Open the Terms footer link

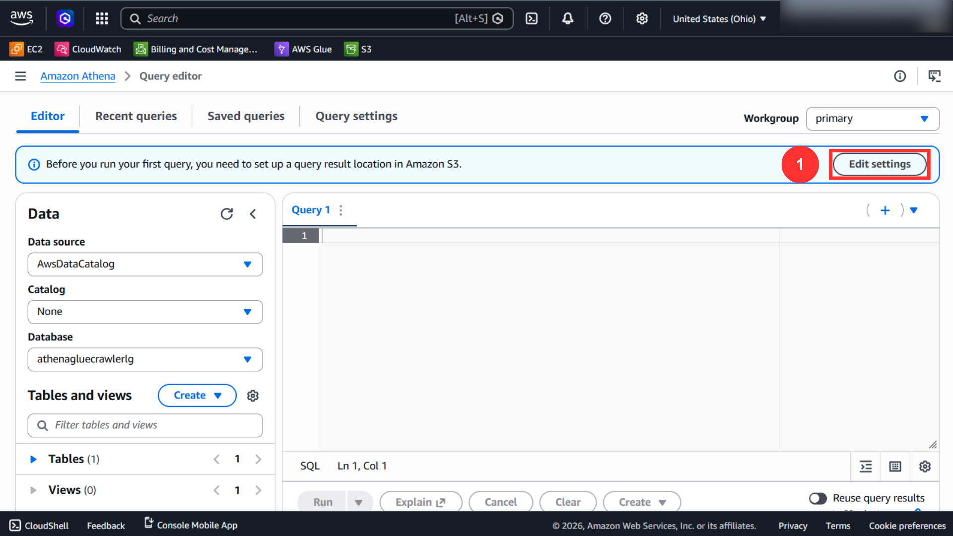click(x=838, y=526)
